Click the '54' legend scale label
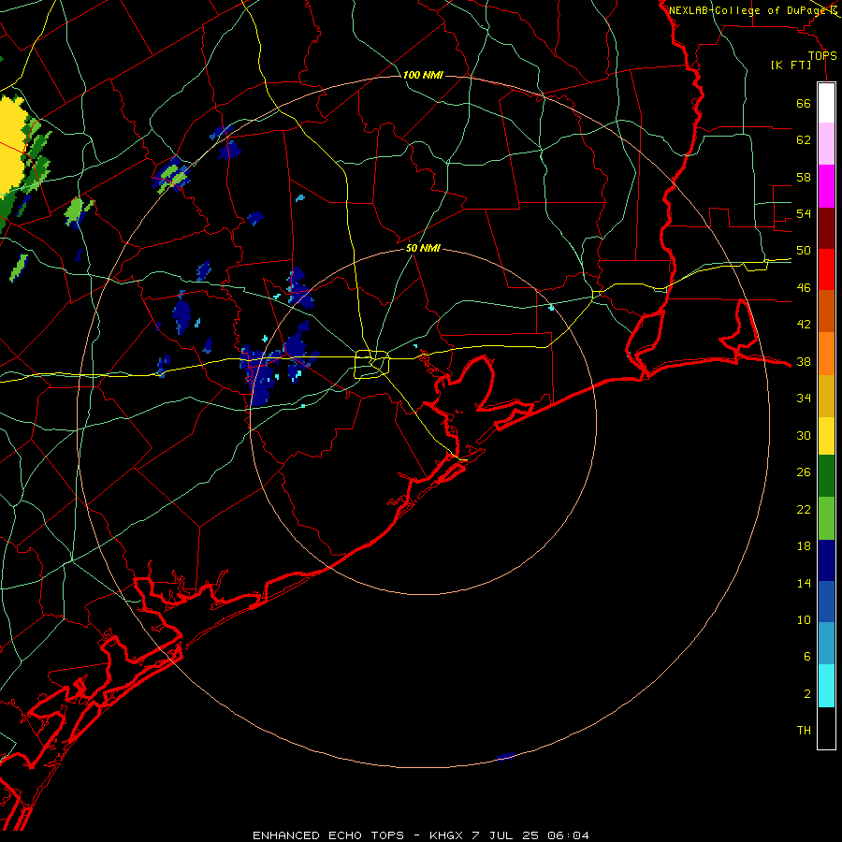Screen dimensions: 842x842 tap(804, 213)
